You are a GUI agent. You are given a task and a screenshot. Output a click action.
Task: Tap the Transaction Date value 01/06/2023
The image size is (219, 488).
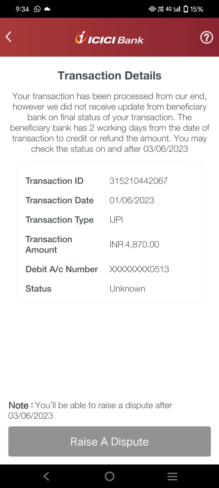tap(132, 200)
